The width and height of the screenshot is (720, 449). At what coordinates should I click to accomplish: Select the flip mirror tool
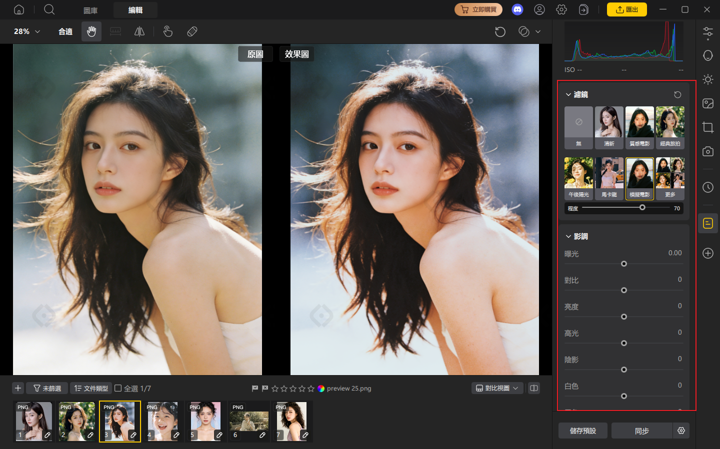[x=139, y=31]
